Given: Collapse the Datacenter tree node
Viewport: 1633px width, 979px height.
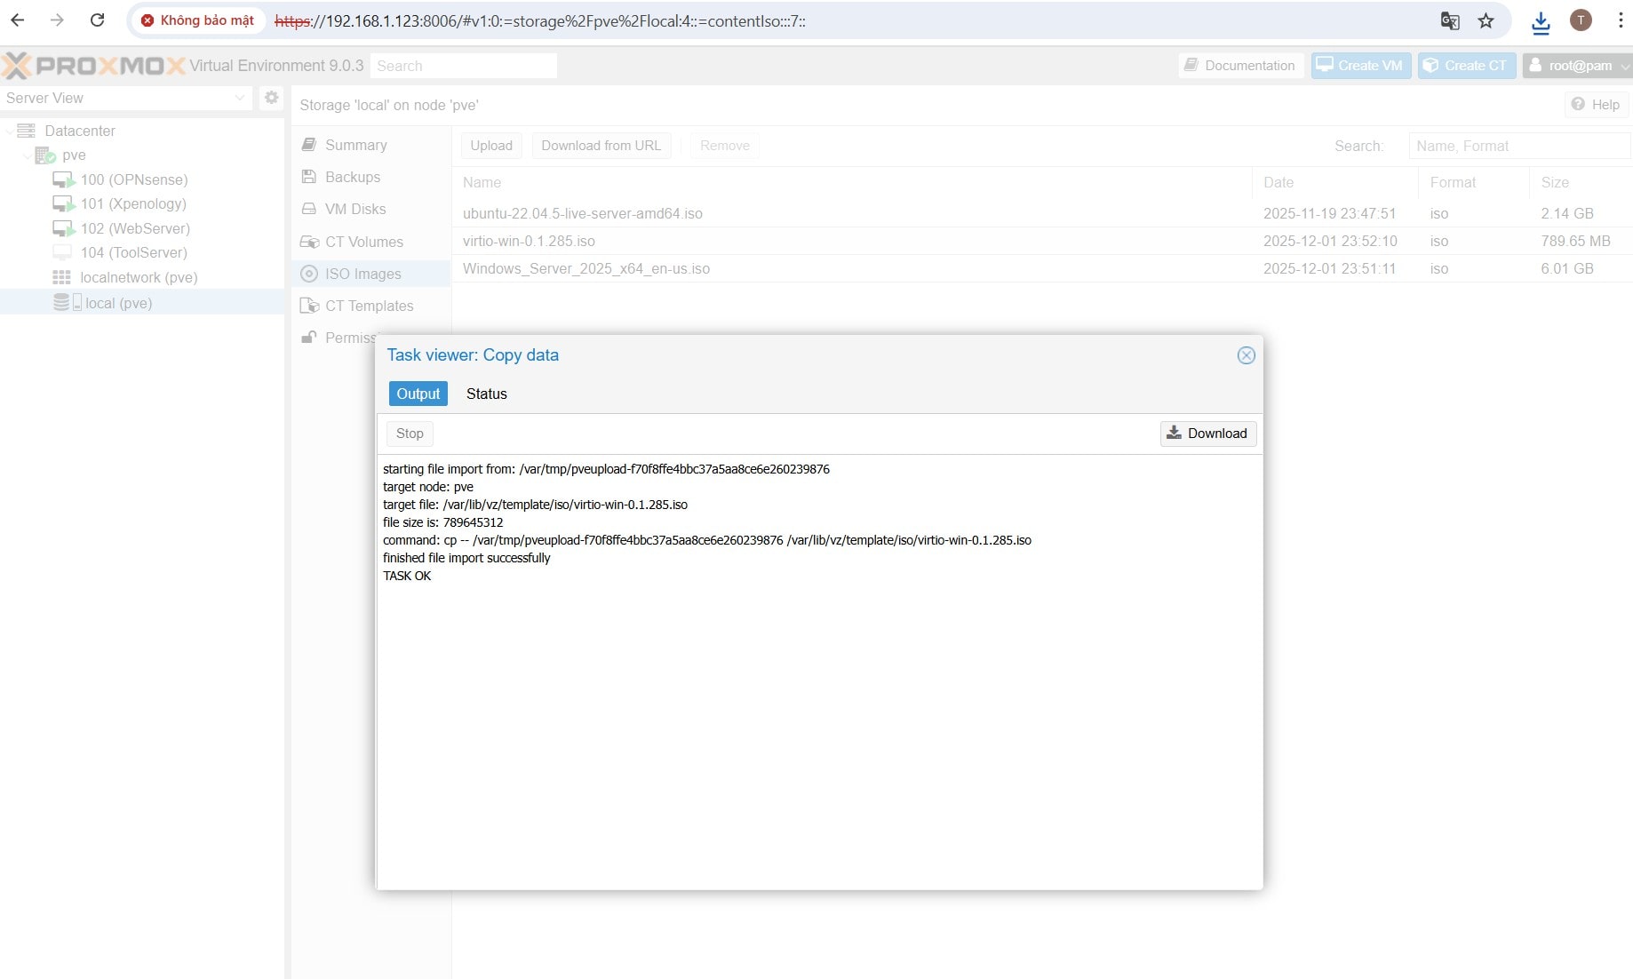Looking at the screenshot, I should 10,131.
